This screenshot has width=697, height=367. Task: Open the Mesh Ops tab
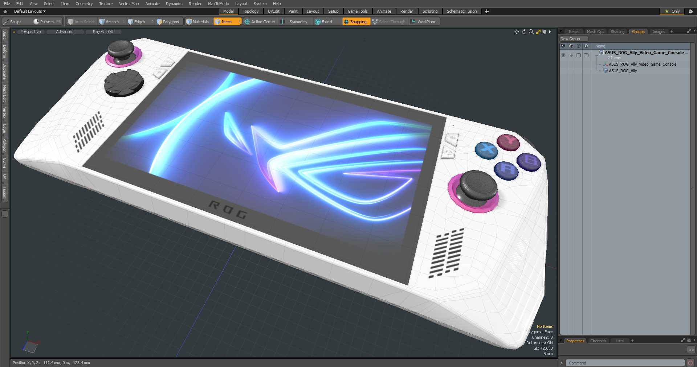595,32
